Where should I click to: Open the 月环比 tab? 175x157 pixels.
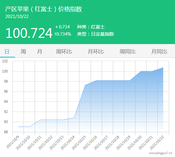[x=96, y=52]
